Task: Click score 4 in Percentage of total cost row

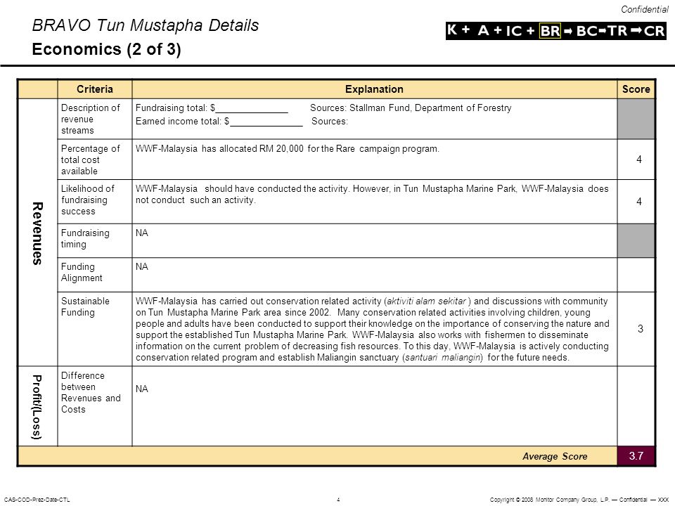Action: point(639,160)
